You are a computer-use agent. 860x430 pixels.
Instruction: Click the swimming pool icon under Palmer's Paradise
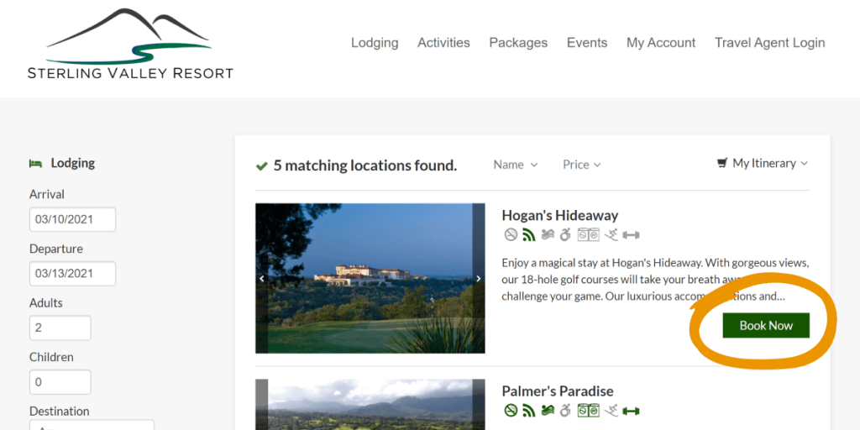[548, 411]
